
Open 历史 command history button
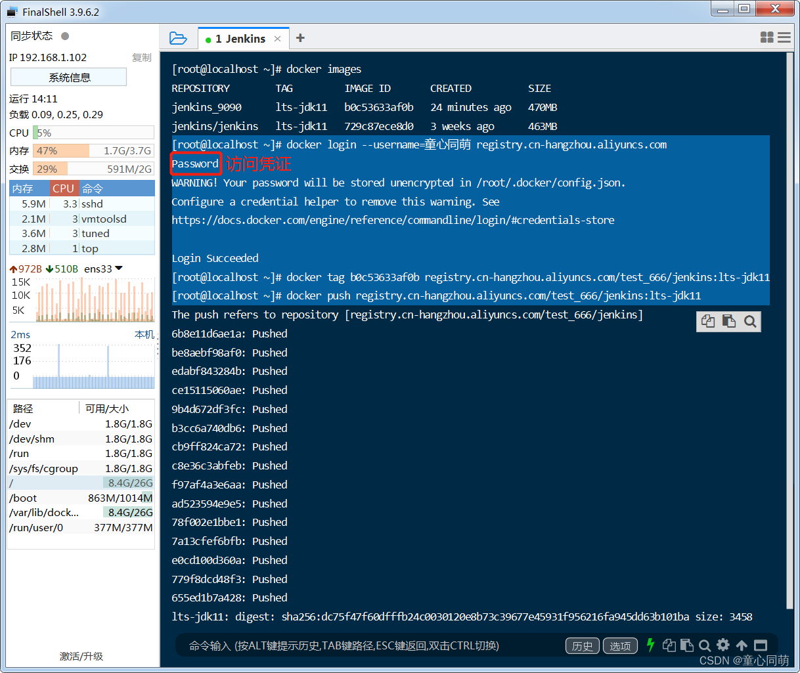tap(582, 646)
